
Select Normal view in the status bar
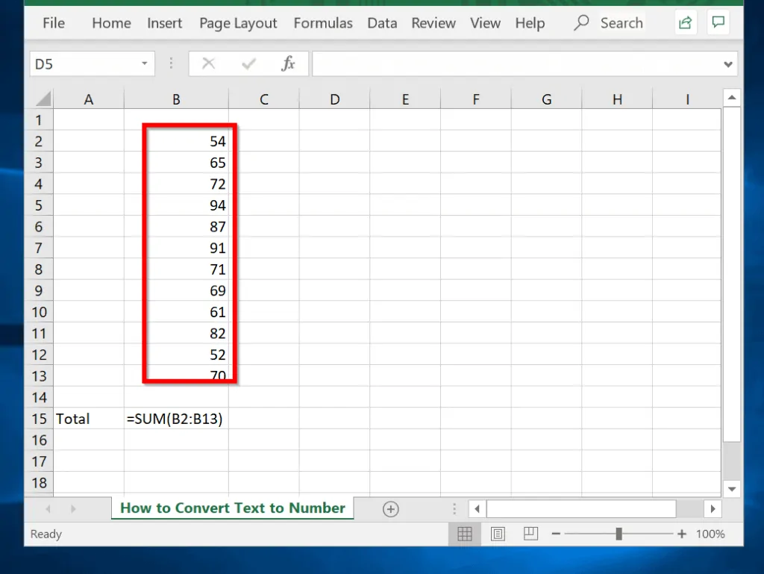(465, 534)
